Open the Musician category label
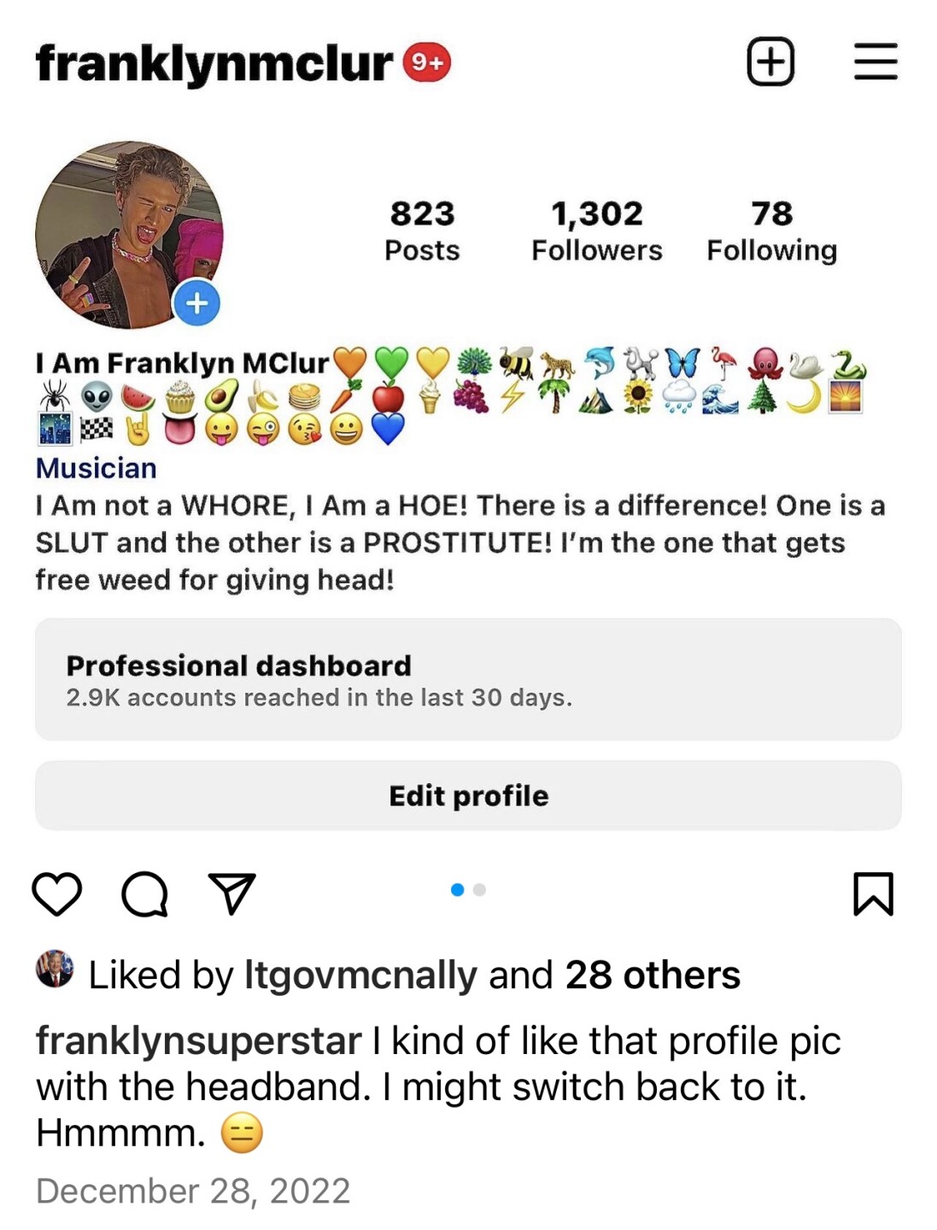This screenshot has height=1230, width=937. (x=96, y=468)
